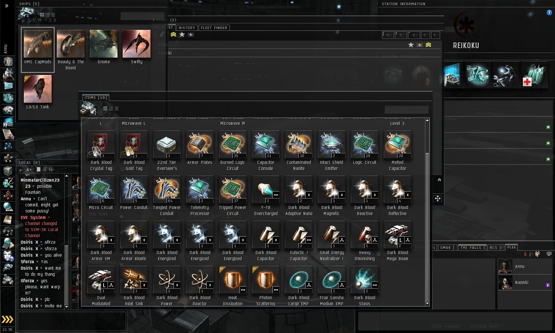The image size is (555, 333).
Task: Click the Micro Circuit item
Action: tap(101, 193)
